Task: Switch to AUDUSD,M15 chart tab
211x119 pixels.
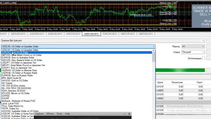Action: pos(37,34)
